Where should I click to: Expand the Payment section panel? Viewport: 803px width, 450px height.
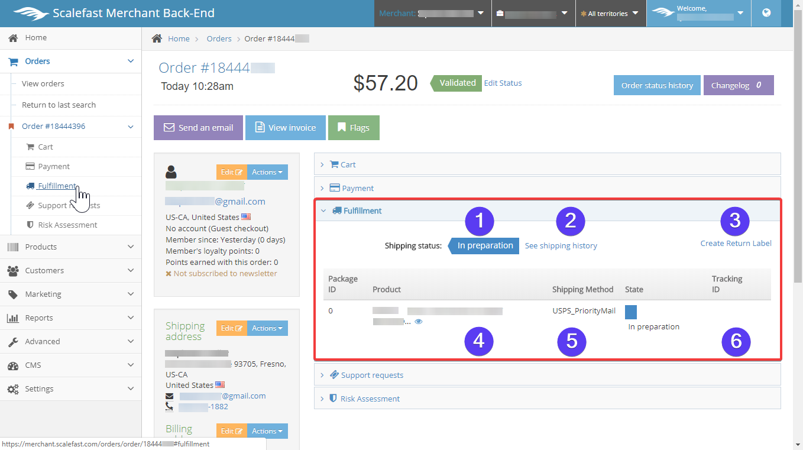click(x=357, y=188)
